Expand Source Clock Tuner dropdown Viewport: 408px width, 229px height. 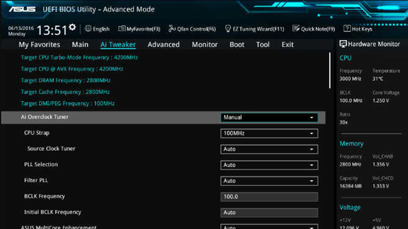269,149
